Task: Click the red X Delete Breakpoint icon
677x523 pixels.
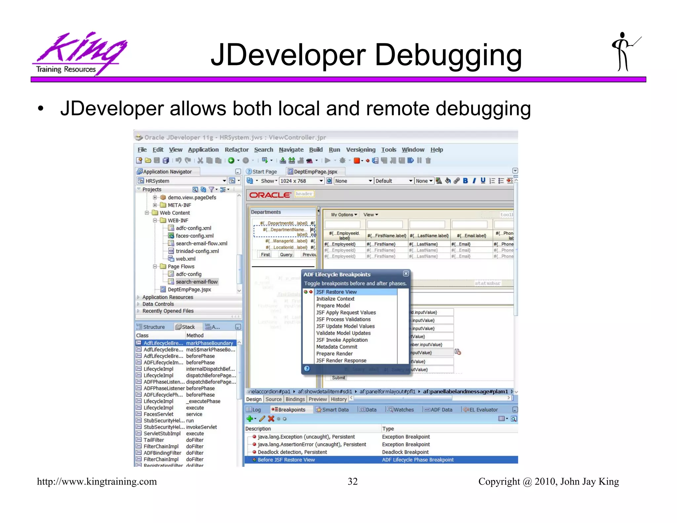Action: 271,419
